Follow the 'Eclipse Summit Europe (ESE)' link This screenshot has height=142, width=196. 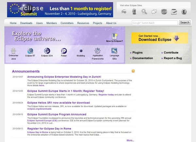[x=42, y=121]
